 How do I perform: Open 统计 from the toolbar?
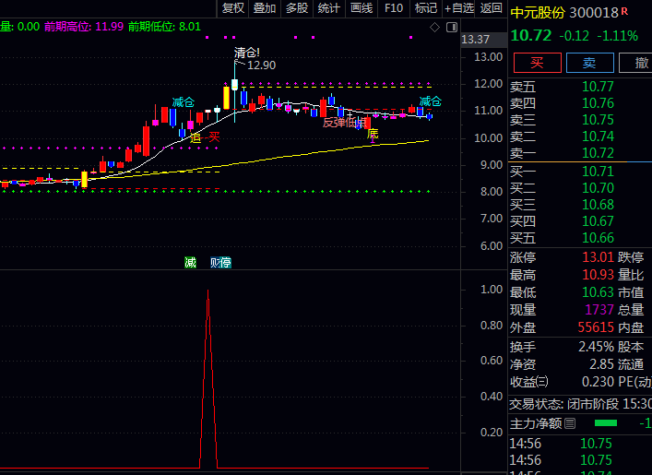tap(329, 8)
